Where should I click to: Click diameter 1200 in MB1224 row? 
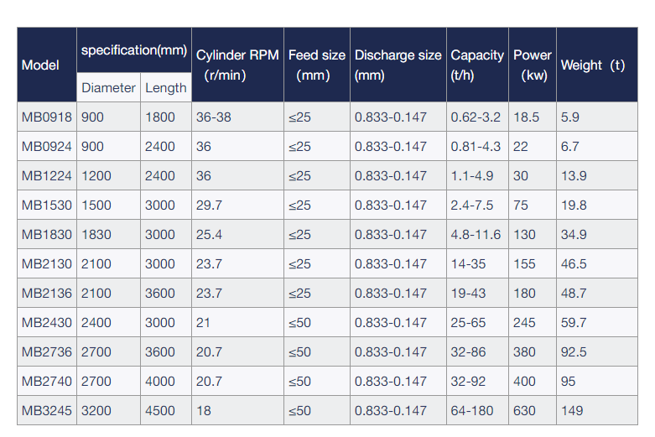[109, 175]
